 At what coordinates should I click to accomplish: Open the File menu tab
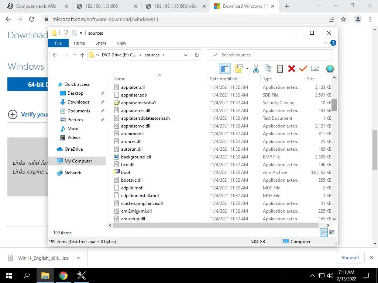(58, 43)
